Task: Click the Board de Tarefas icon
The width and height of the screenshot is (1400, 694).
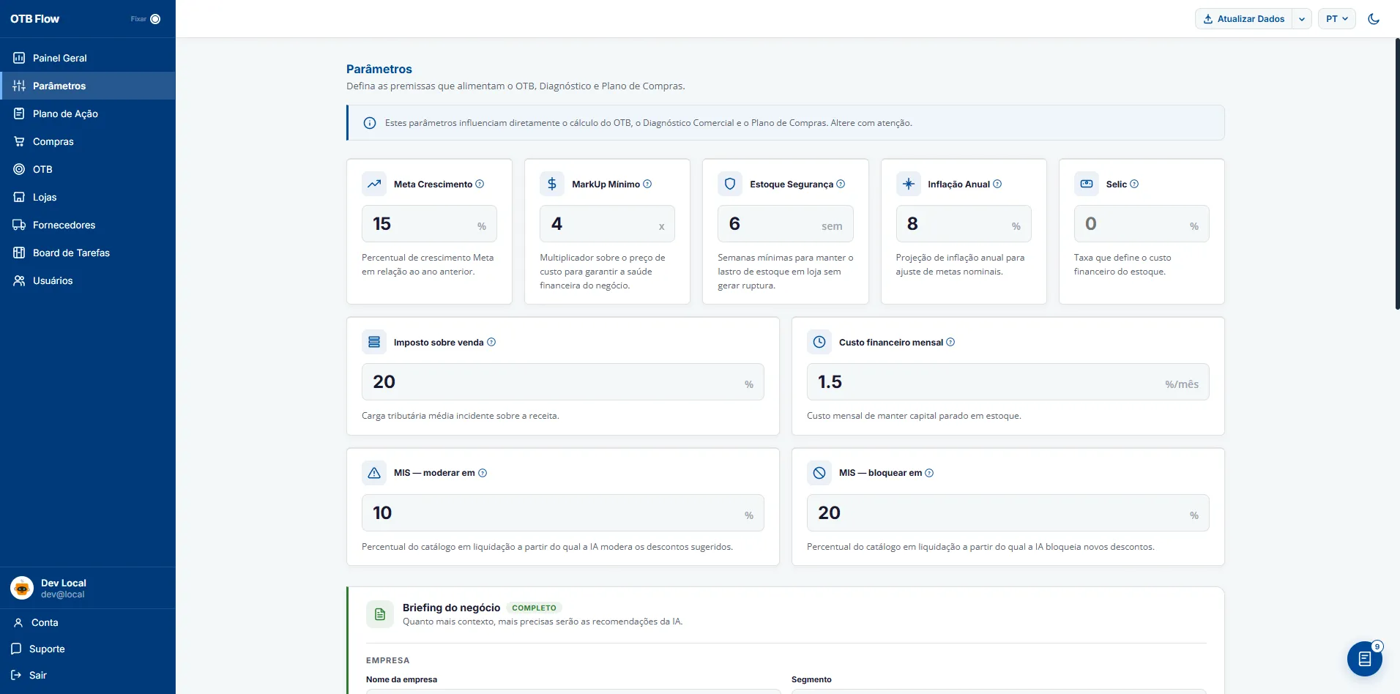Action: [19, 253]
